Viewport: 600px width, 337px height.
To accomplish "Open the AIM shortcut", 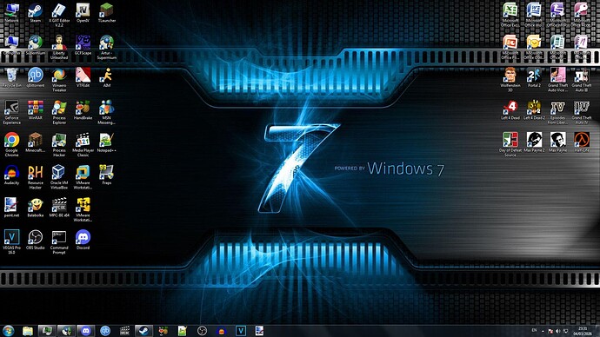I will [106, 77].
